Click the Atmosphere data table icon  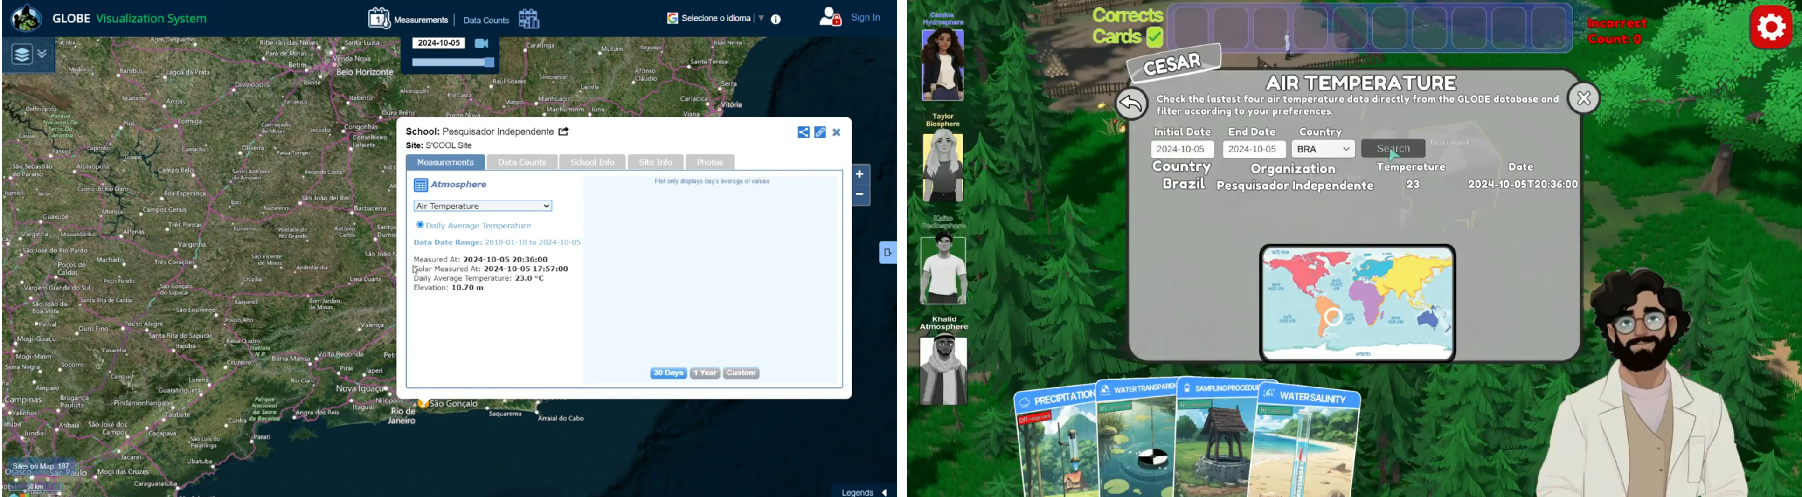click(421, 185)
